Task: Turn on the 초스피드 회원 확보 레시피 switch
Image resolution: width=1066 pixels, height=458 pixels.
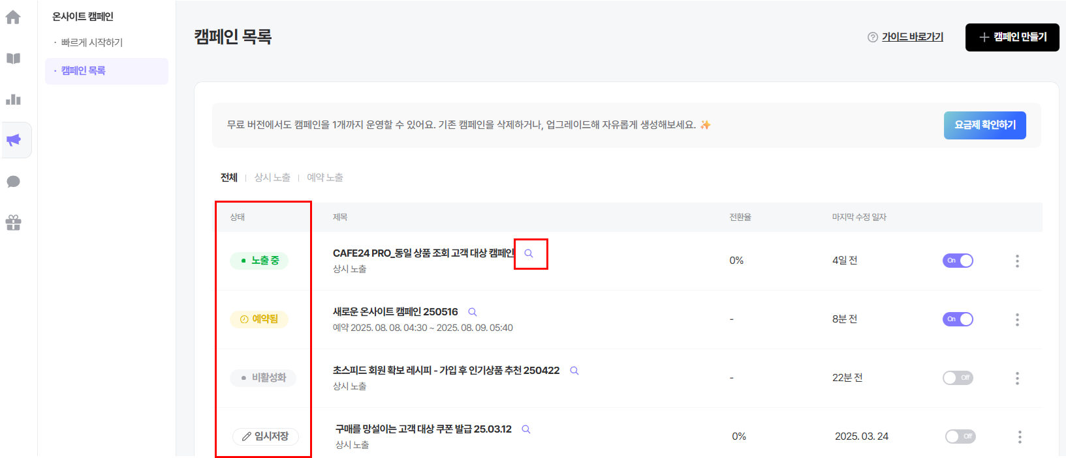Action: click(958, 378)
